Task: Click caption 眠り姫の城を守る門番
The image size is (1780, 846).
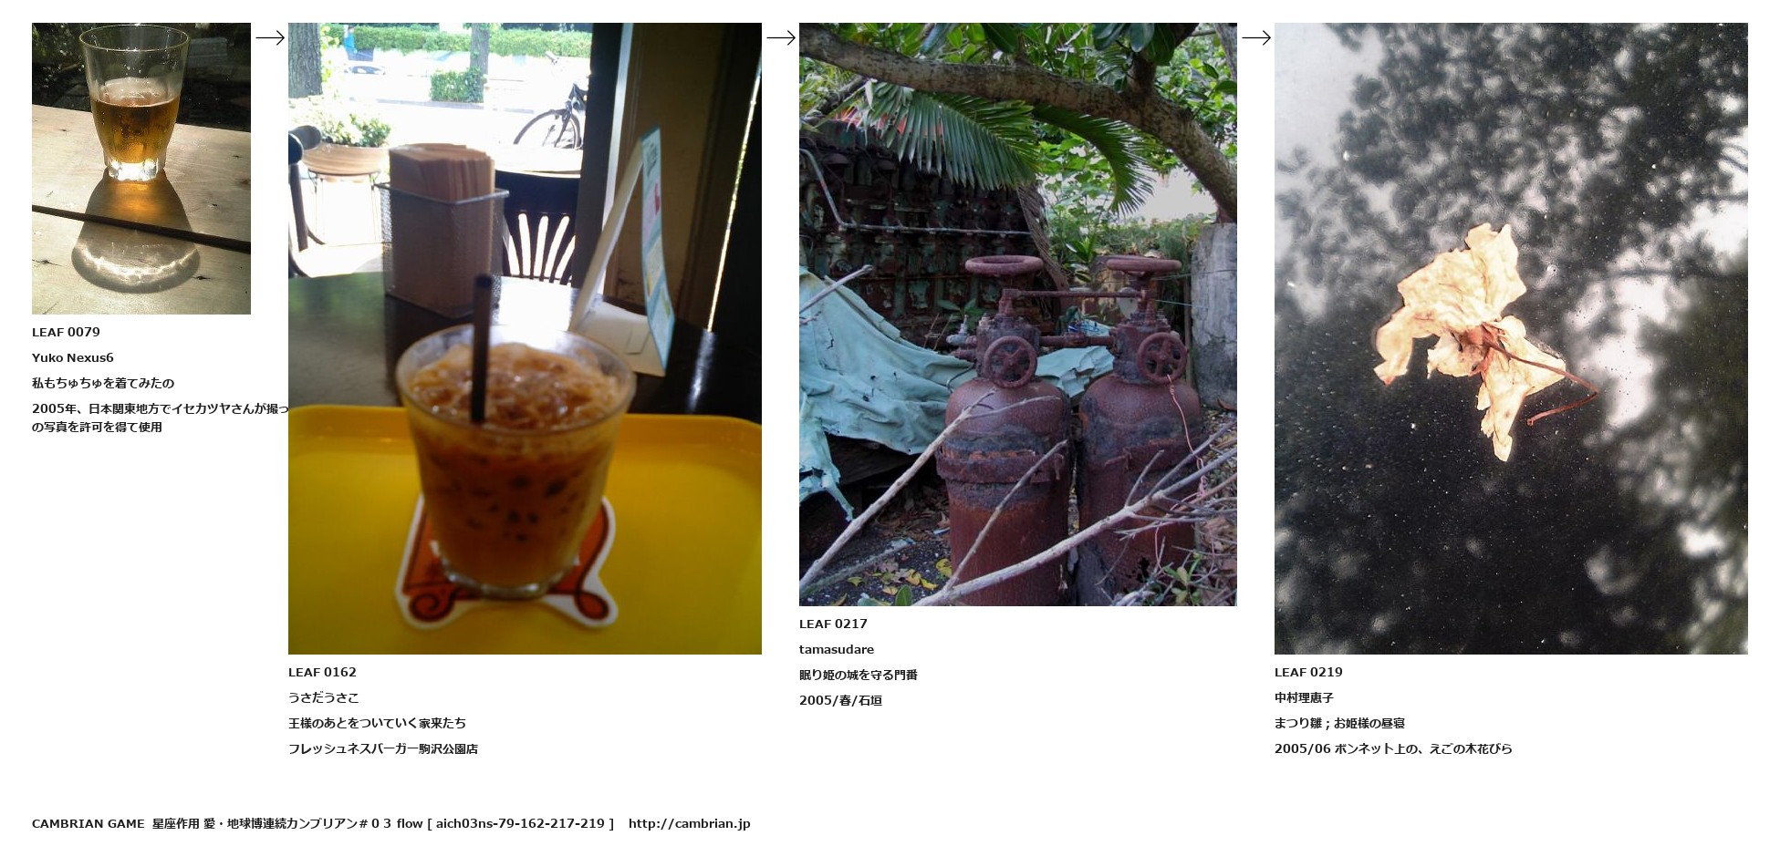Action: point(859,676)
